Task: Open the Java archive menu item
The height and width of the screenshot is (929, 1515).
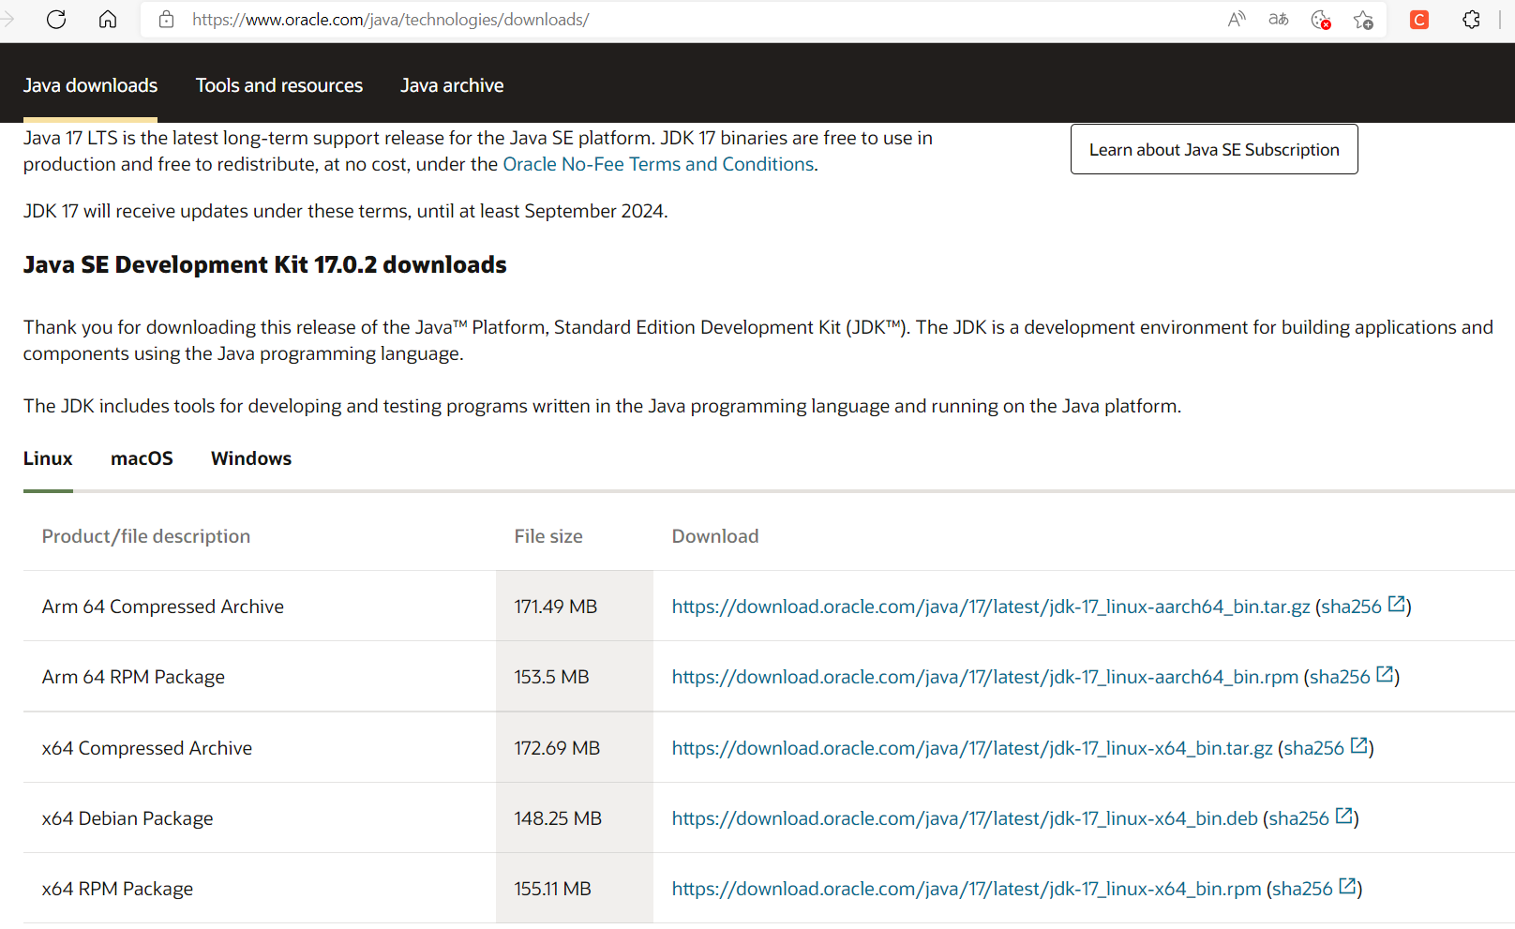Action: click(452, 85)
